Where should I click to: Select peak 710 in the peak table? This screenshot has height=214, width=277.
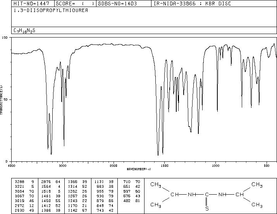click(127, 182)
